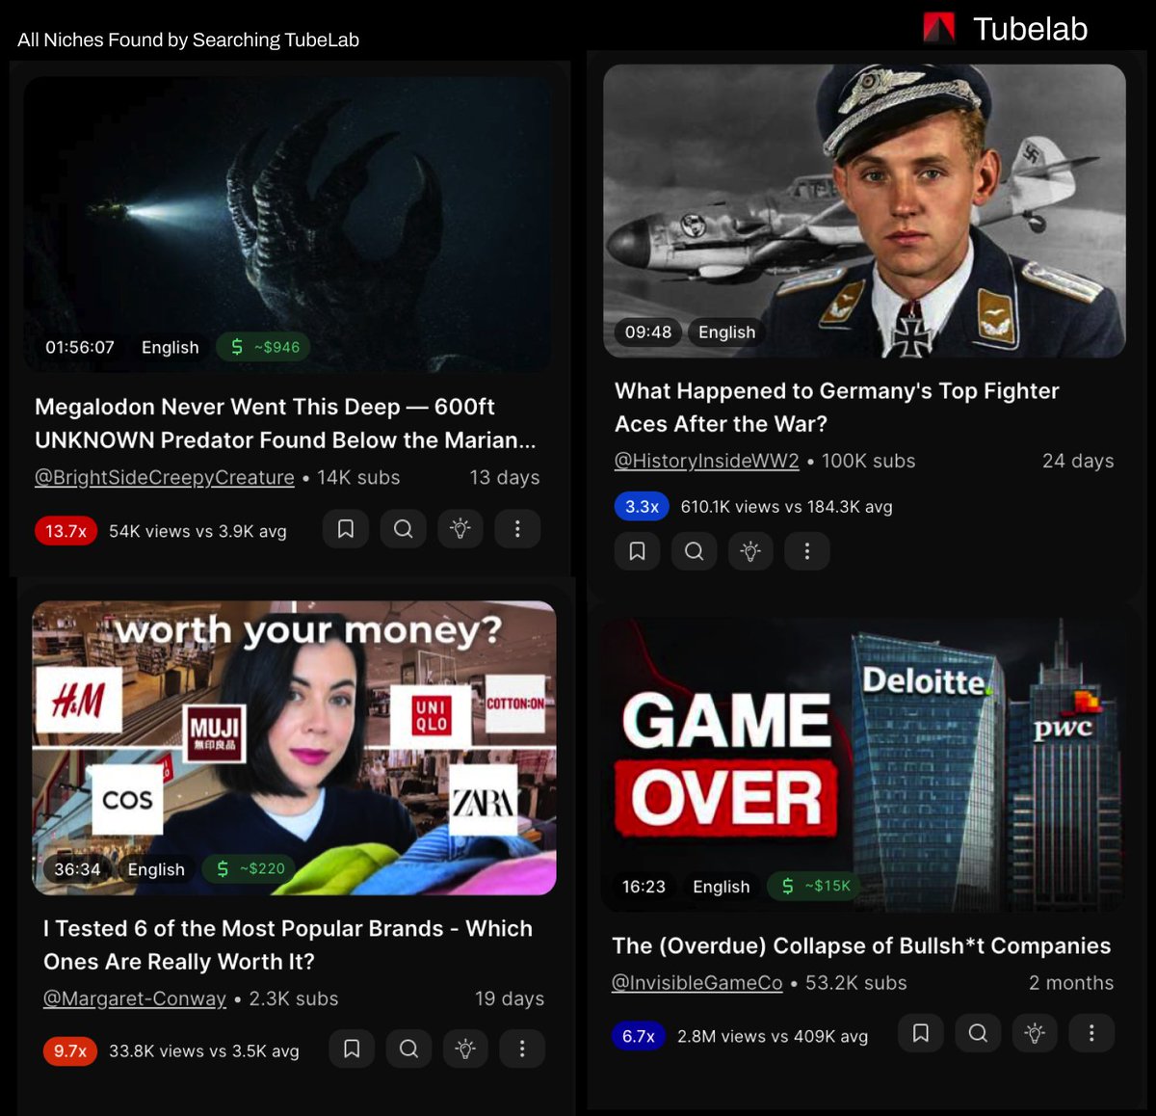Click the 24 days age label

click(1078, 462)
